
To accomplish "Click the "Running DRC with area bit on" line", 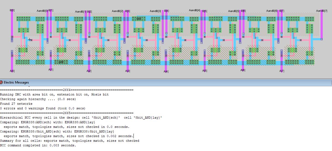I will coord(54,94).
